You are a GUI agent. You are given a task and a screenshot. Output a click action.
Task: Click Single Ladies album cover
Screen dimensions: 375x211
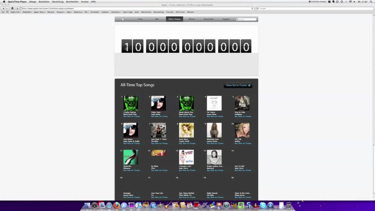[x=214, y=157]
